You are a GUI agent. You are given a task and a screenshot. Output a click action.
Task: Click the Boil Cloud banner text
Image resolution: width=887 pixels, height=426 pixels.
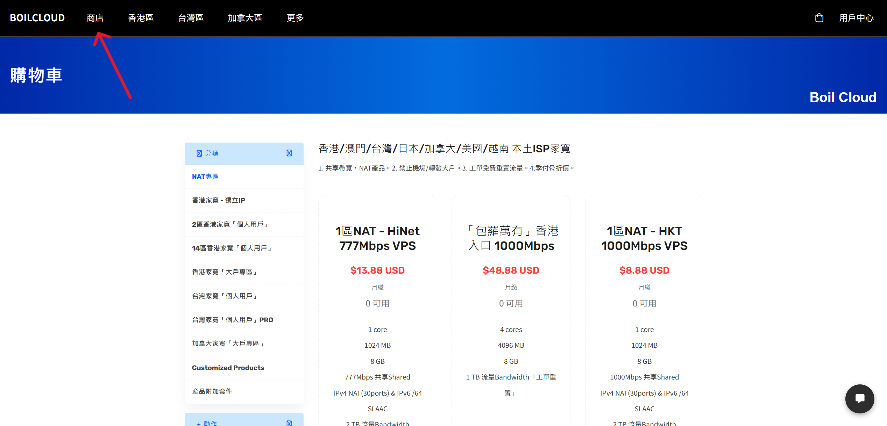point(843,97)
